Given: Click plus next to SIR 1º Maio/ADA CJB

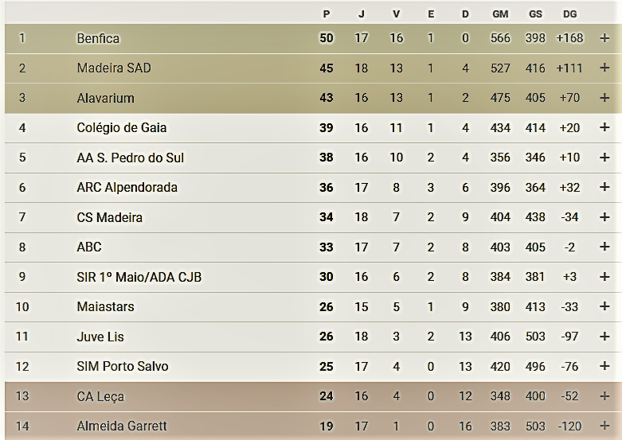Looking at the screenshot, I should click(x=604, y=277).
